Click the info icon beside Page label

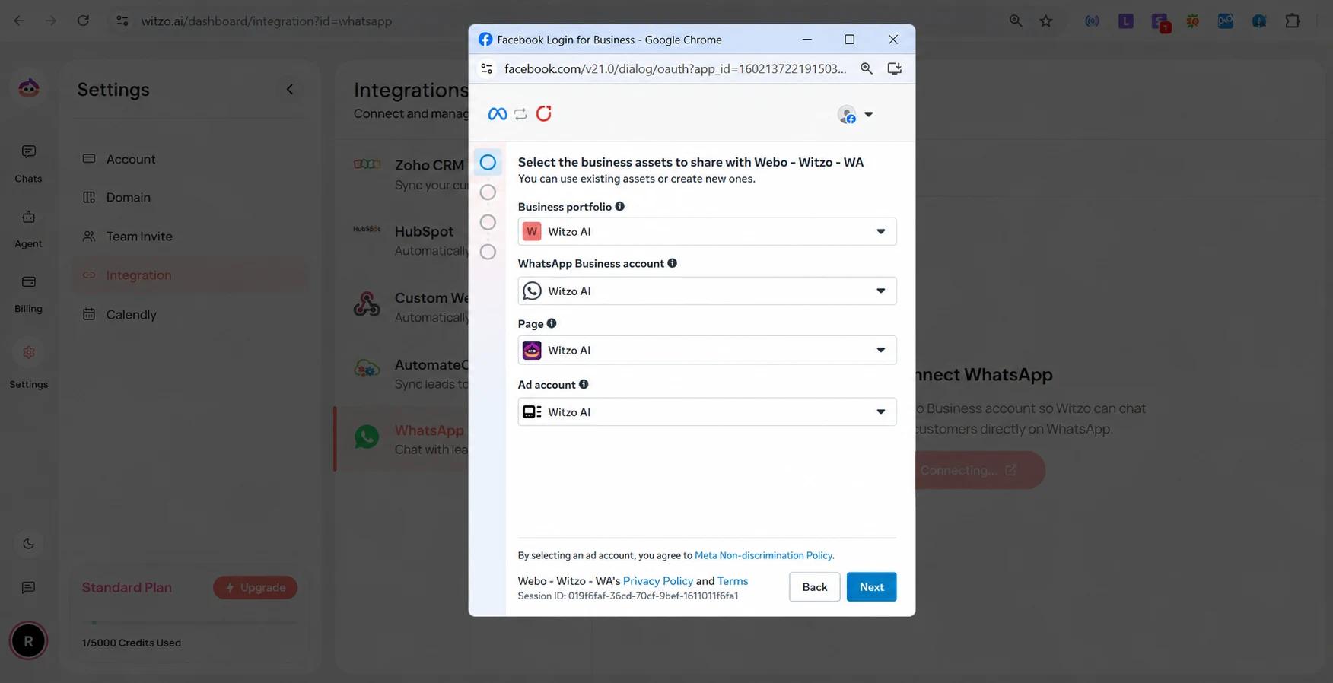point(552,323)
